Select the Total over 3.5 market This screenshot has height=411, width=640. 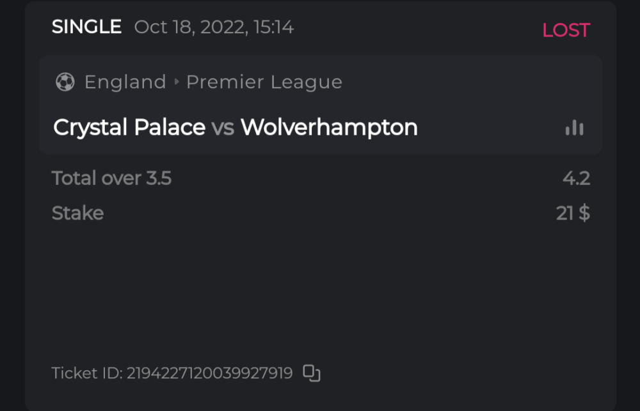pos(111,178)
